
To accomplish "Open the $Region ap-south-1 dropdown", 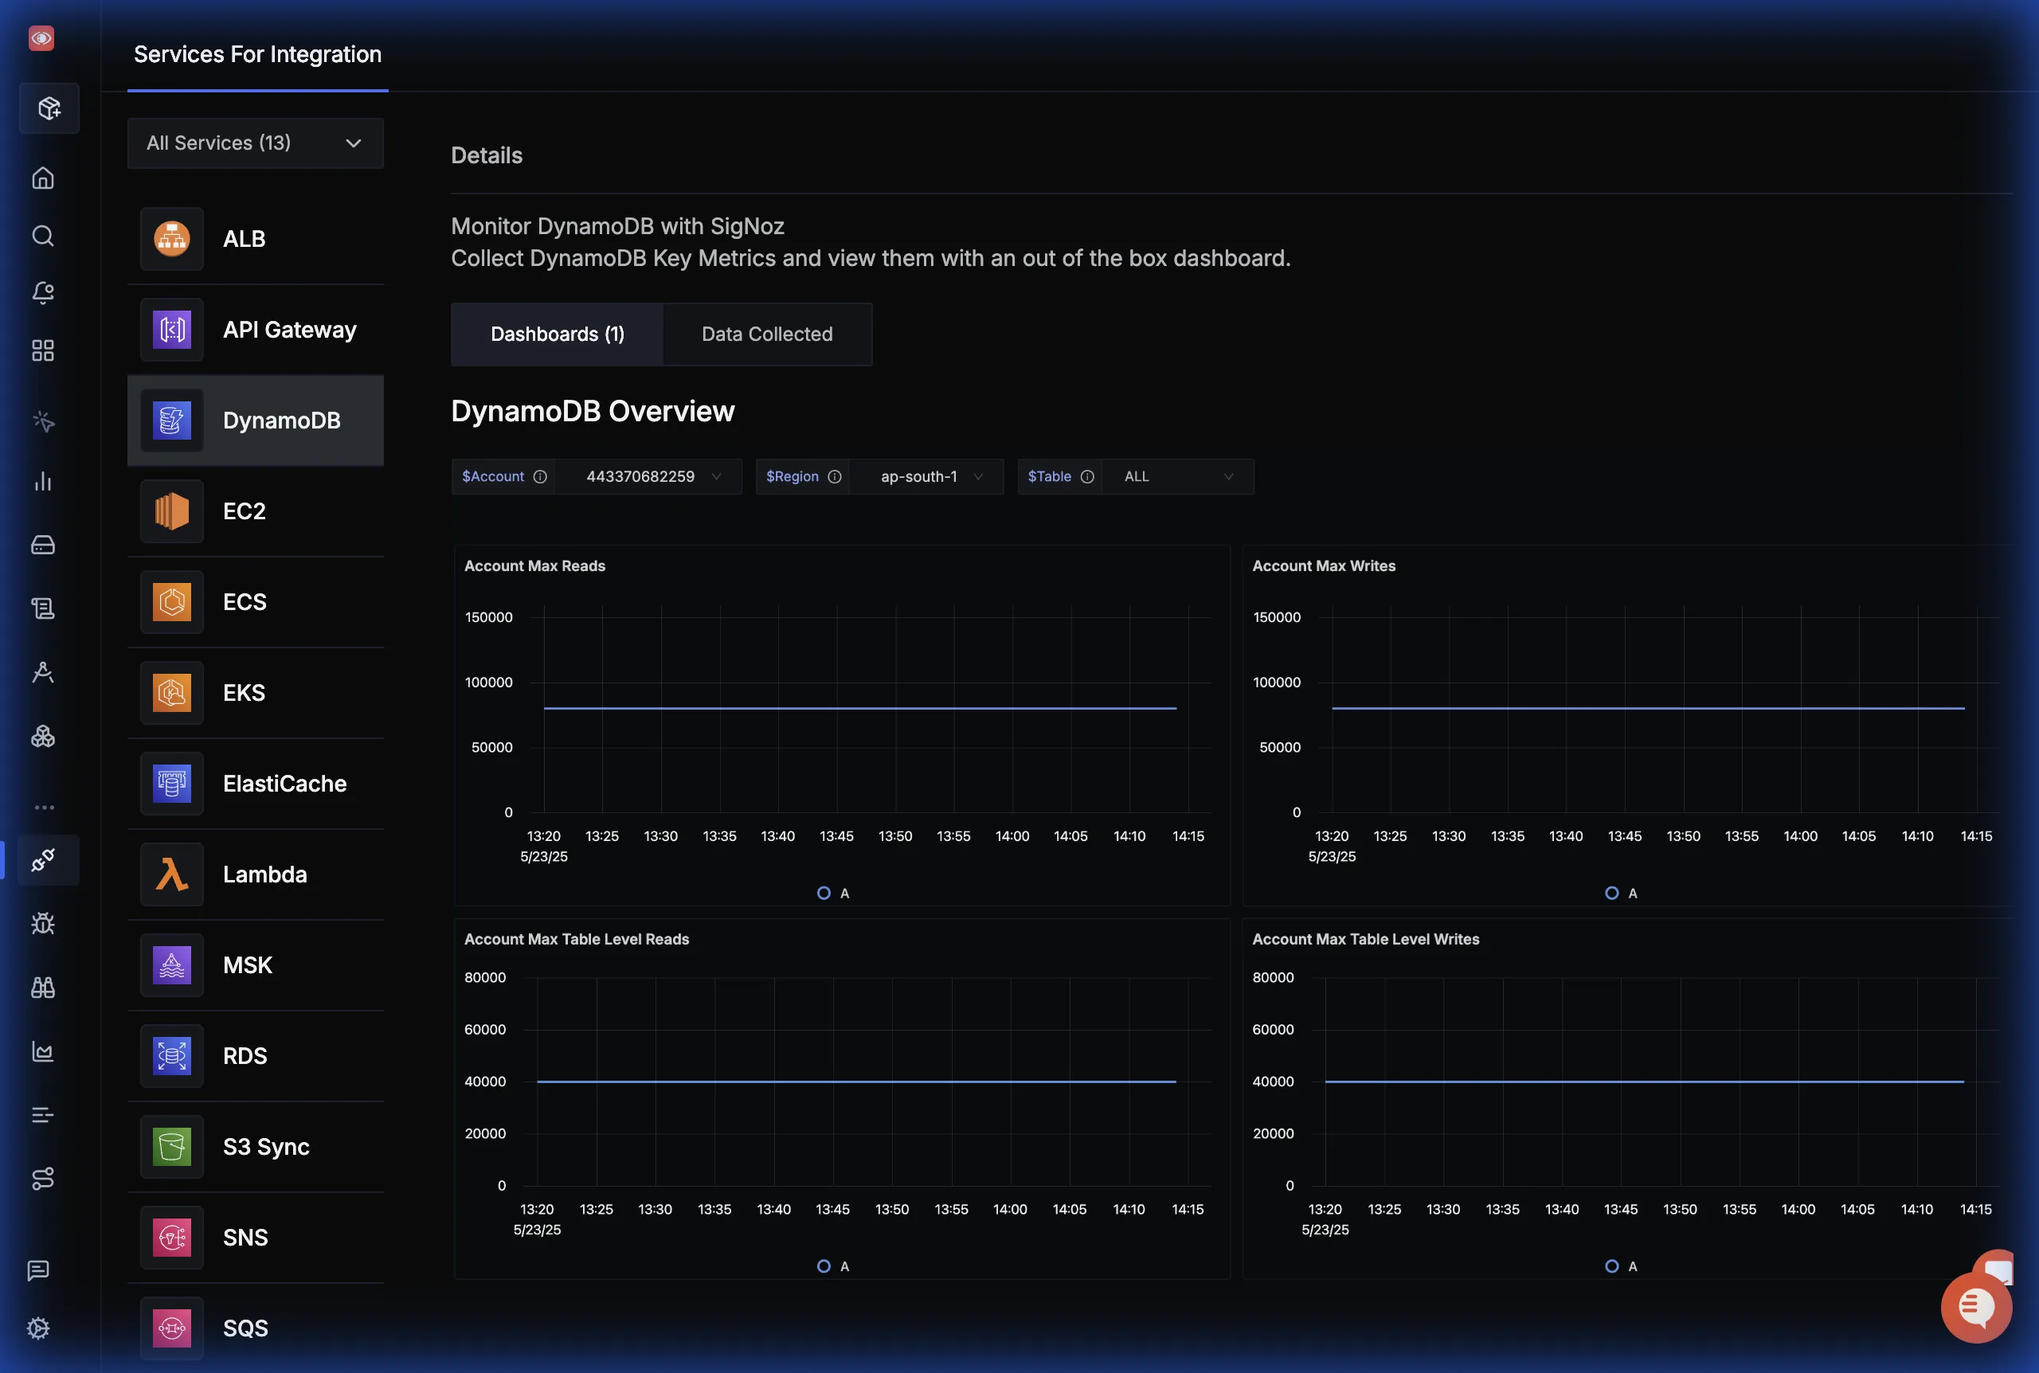I will (926, 477).
